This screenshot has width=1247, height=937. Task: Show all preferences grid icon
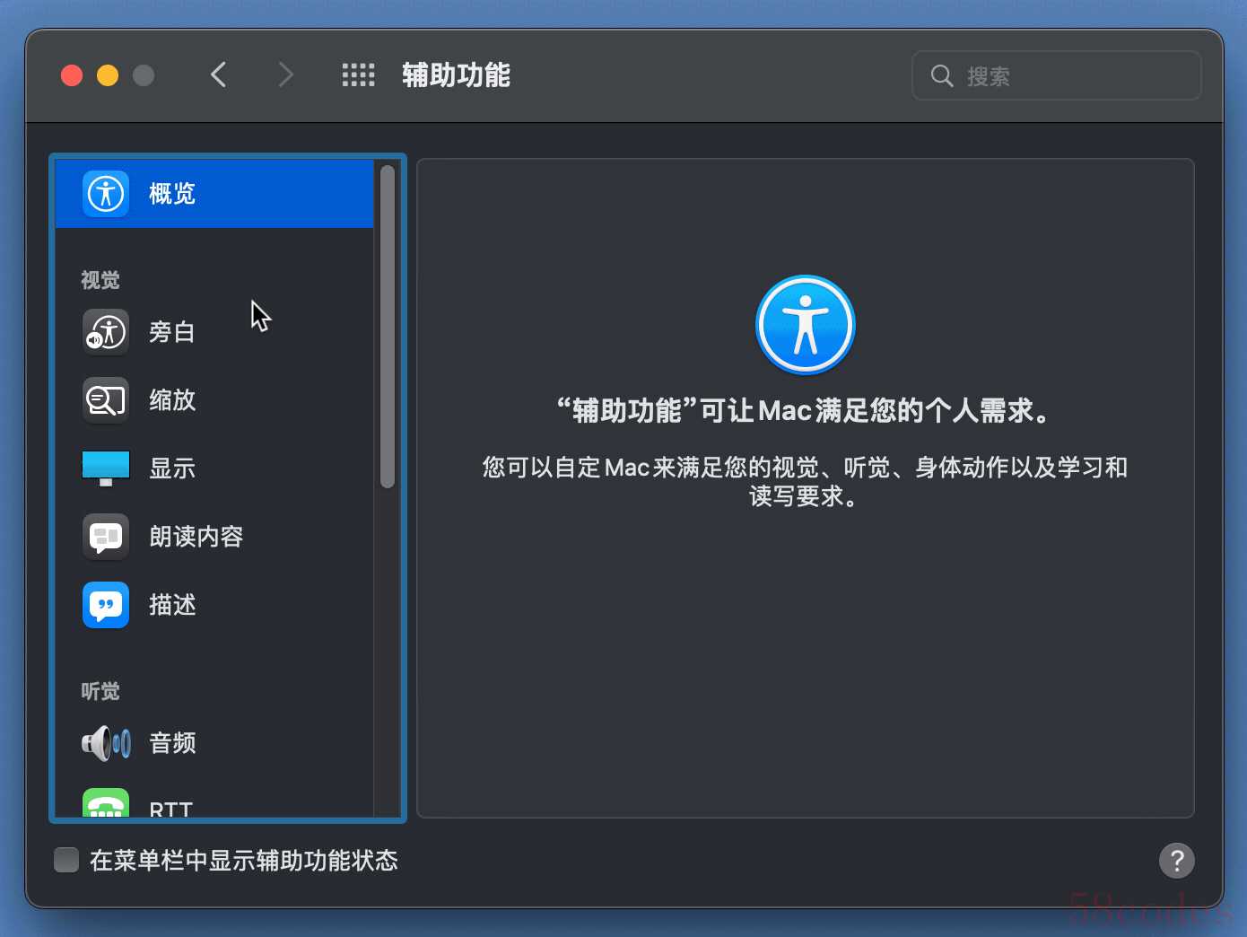358,75
